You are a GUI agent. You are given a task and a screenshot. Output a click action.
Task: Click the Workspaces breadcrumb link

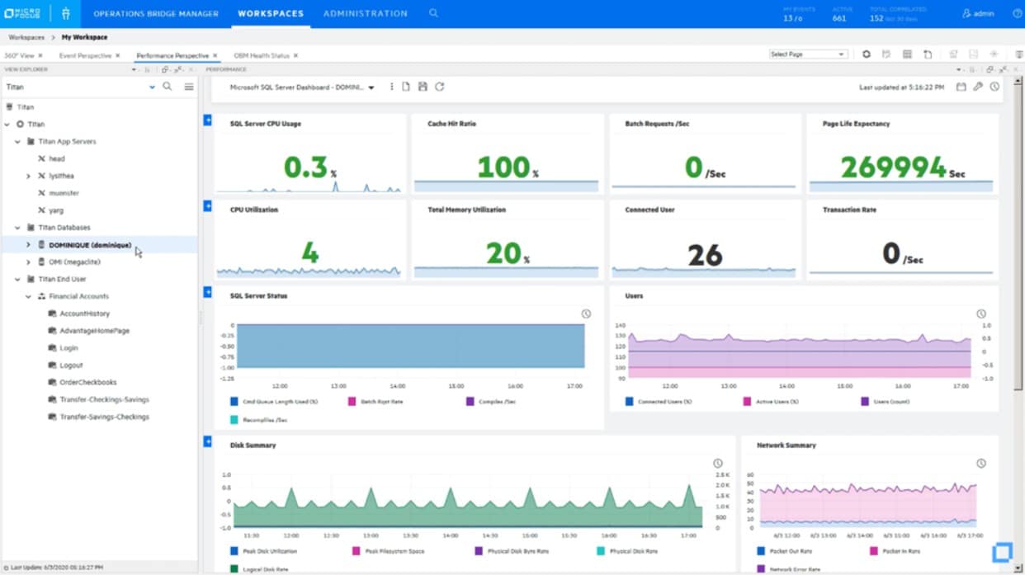[26, 37]
